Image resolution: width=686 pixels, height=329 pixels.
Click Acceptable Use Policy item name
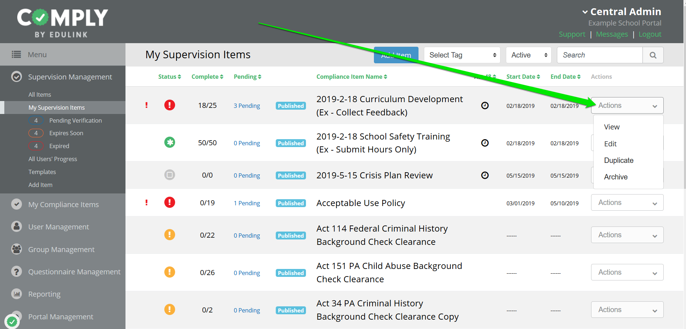(x=361, y=203)
